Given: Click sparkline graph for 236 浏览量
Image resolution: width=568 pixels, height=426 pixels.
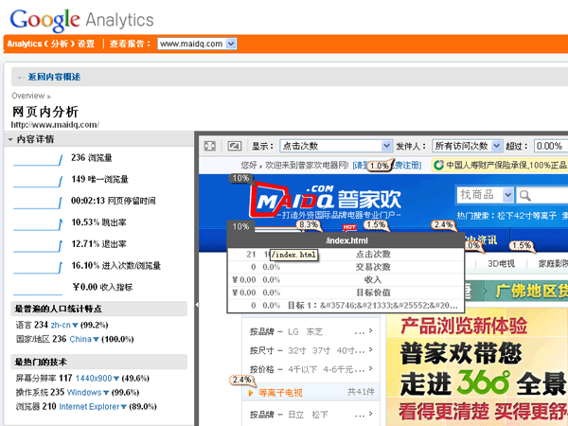Looking at the screenshot, I should point(38,160).
